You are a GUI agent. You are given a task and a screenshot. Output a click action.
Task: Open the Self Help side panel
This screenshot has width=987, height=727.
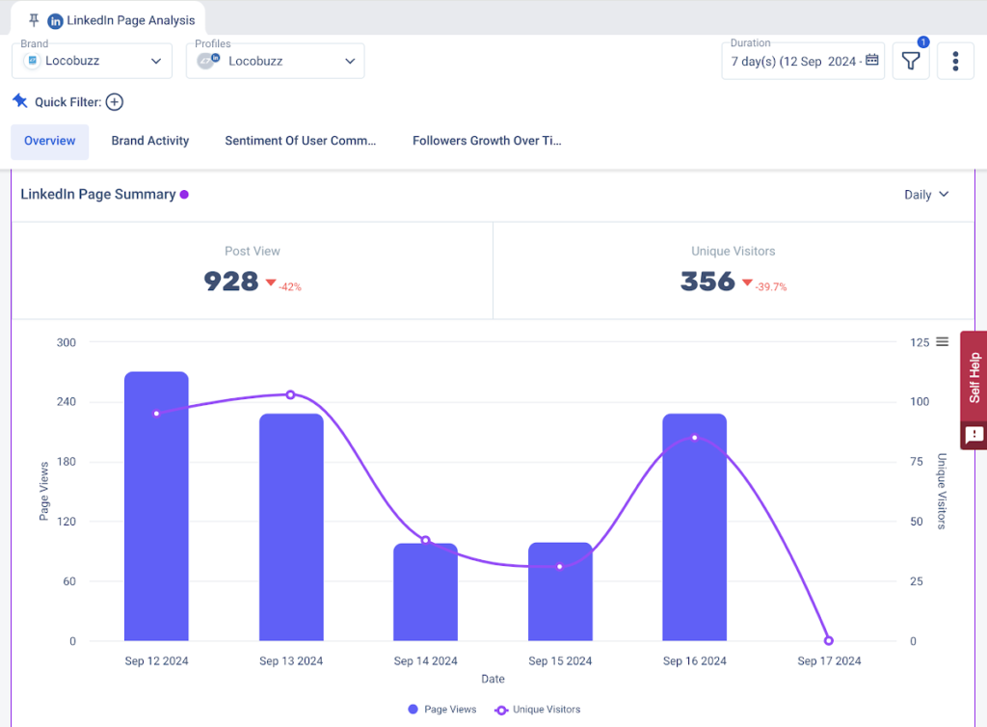[x=974, y=378]
